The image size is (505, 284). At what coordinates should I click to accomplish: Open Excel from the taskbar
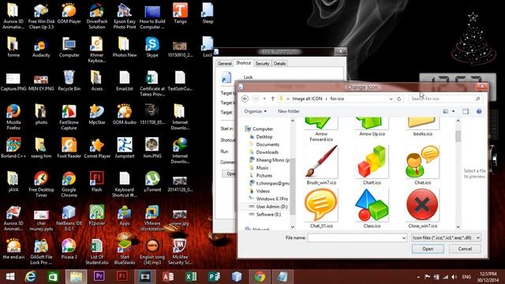click(x=191, y=277)
